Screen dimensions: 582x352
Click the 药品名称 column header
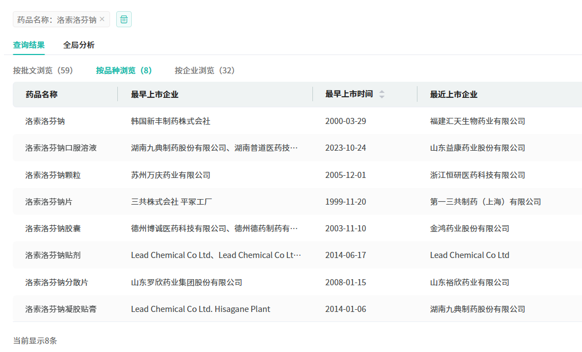[x=41, y=95]
